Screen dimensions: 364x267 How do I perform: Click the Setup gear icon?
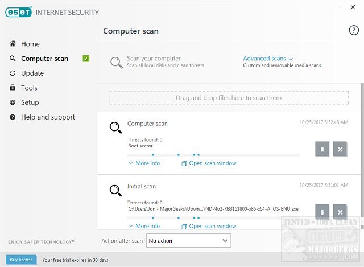click(x=13, y=102)
